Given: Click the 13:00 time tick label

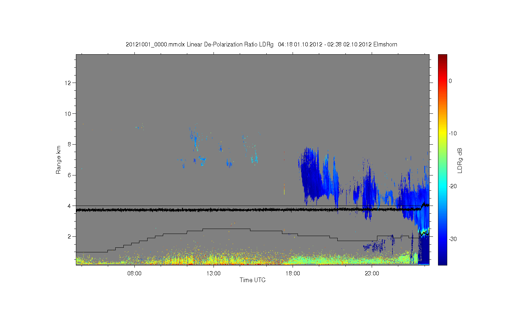Looking at the screenshot, I should [214, 273].
